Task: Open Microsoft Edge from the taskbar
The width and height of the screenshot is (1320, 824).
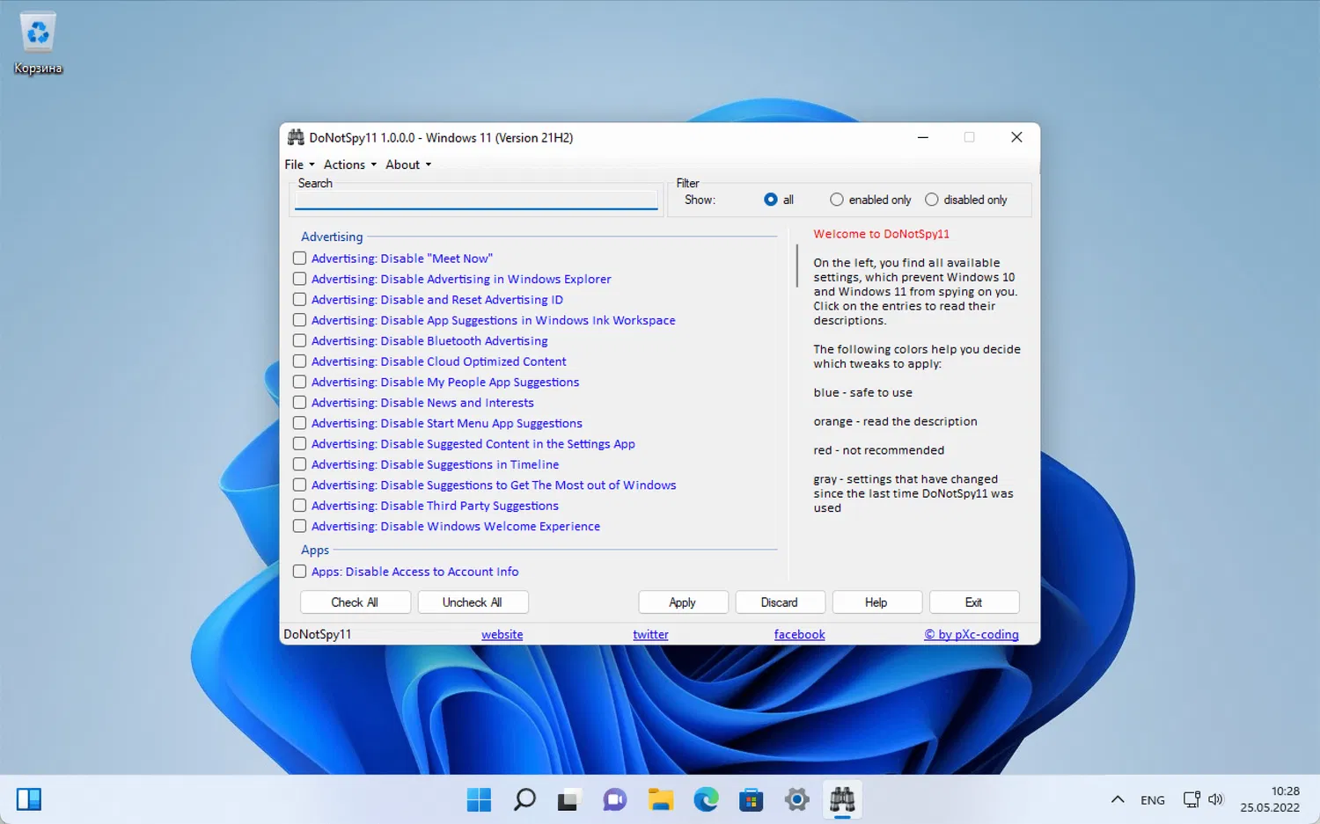Action: tap(706, 799)
